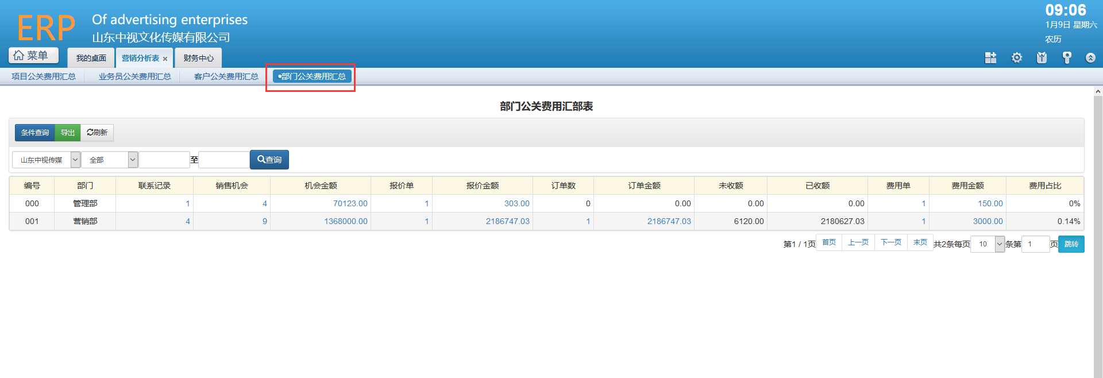The width and height of the screenshot is (1103, 378).
Task: Click the key password icon
Action: tap(1067, 57)
